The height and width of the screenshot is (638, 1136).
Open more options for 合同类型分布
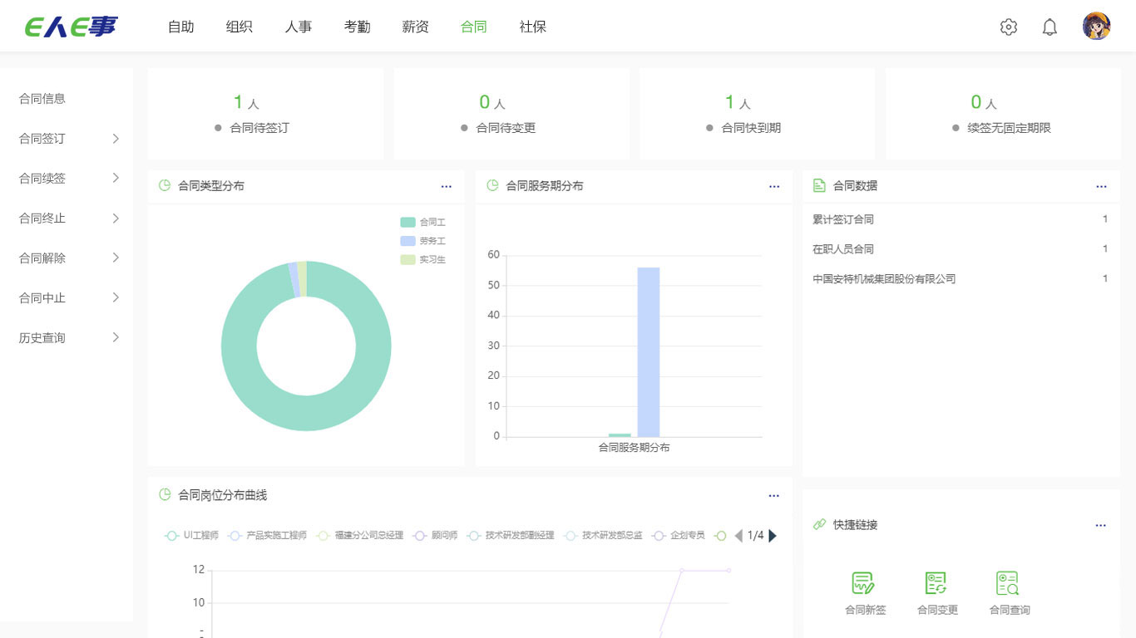click(x=447, y=187)
